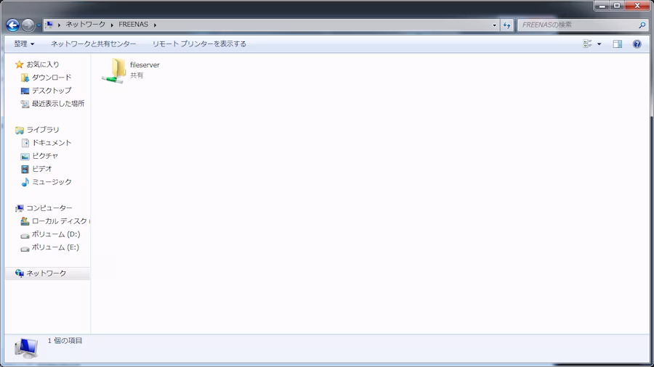The height and width of the screenshot is (367, 654).
Task: Expand the arrow between ネットワーク and FREENAS
Action: 112,25
